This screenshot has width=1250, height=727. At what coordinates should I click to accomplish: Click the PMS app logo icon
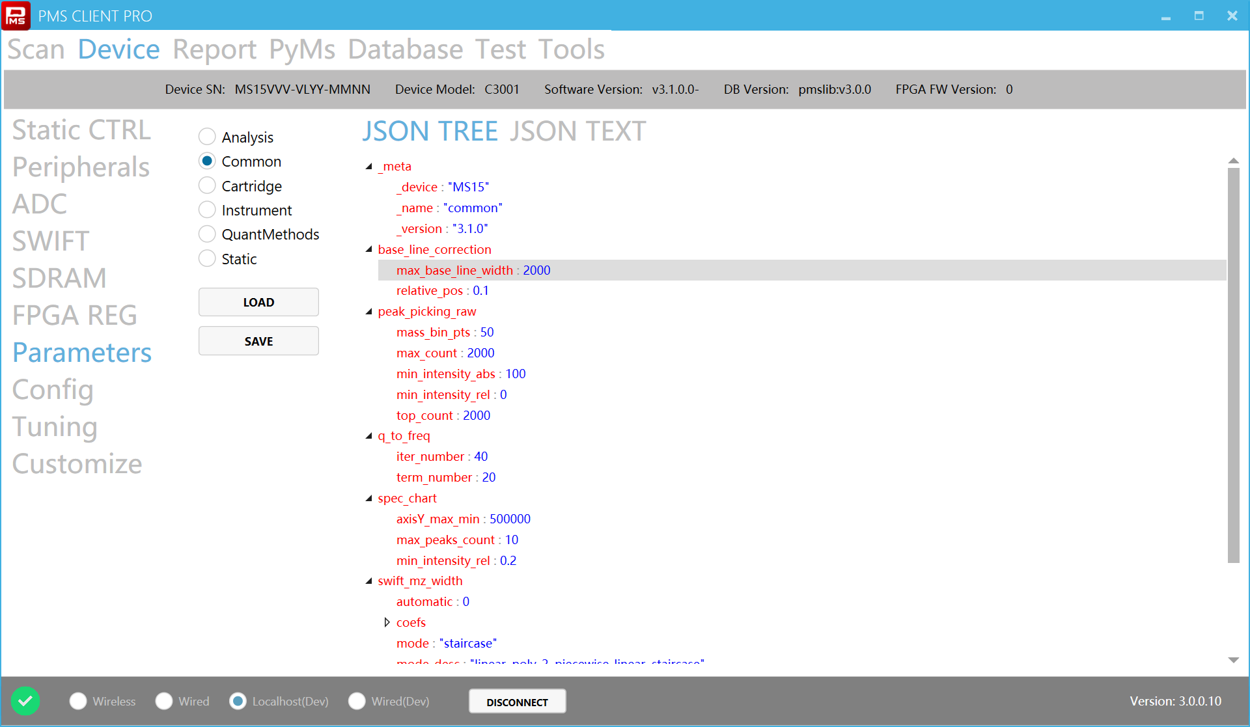pyautogui.click(x=16, y=16)
